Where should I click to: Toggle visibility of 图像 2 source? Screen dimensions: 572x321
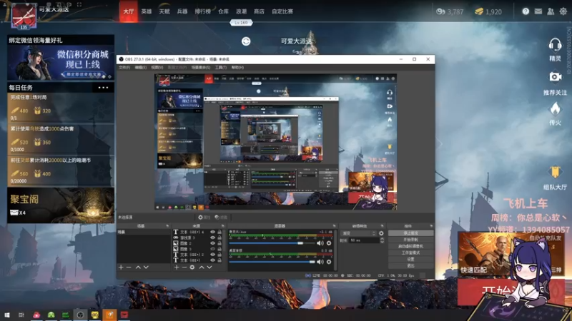pyautogui.click(x=212, y=243)
